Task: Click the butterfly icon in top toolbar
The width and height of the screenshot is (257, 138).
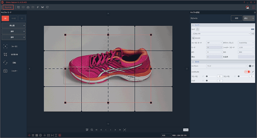Action: (42, 7)
